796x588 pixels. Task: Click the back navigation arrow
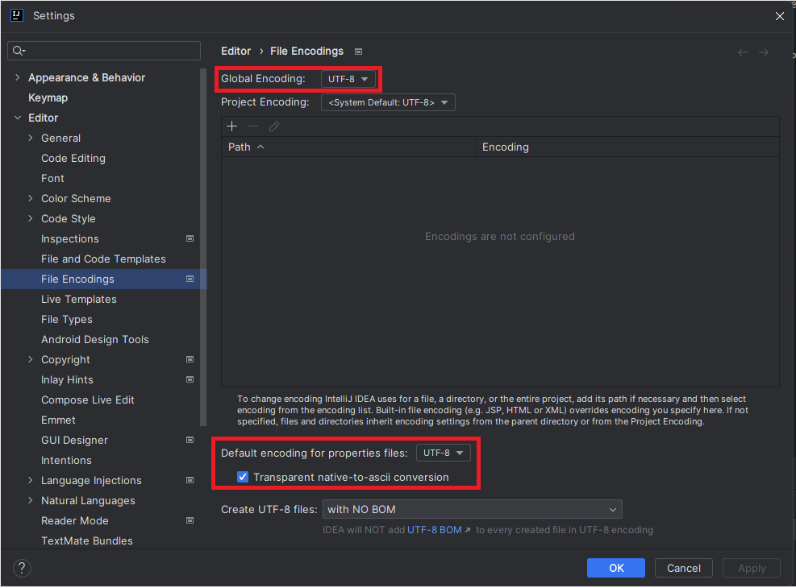[743, 52]
